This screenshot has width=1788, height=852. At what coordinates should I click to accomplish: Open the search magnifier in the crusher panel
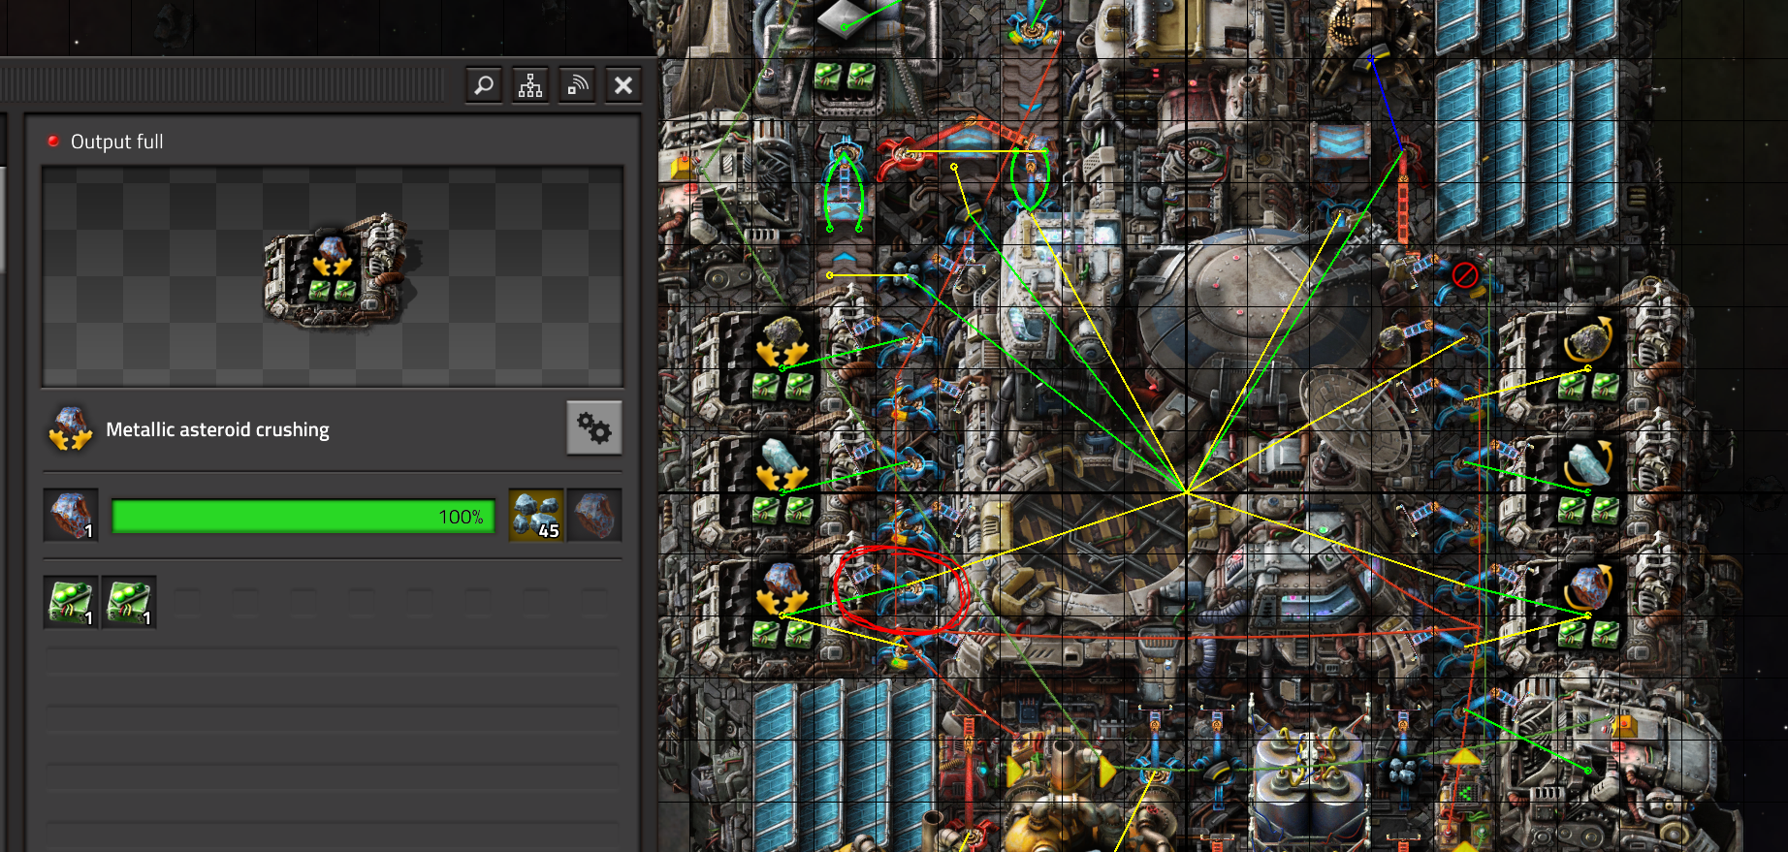[x=484, y=85]
